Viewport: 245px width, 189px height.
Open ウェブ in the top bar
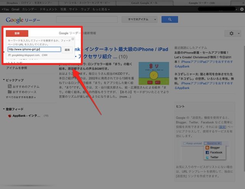point(85,9)
